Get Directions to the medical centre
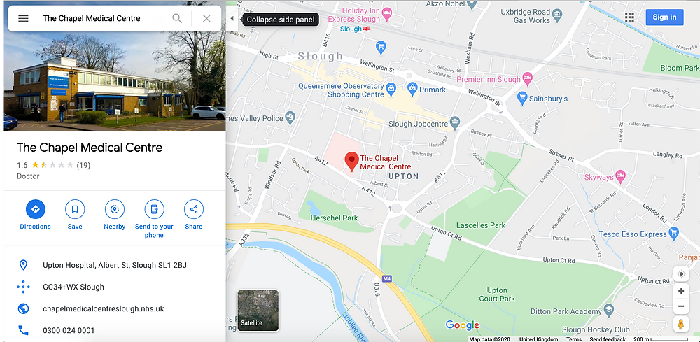 (35, 209)
